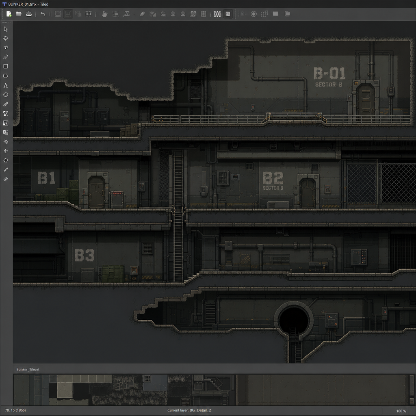Screen dimensions: 416x416
Task: Click the stacked rectangles icon at toolbar end
Action: tap(287, 14)
